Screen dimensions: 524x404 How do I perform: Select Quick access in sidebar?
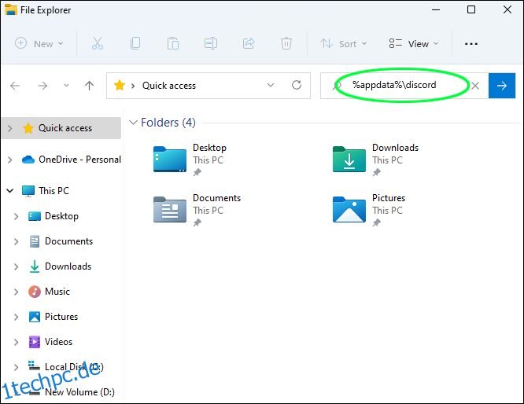(x=61, y=128)
